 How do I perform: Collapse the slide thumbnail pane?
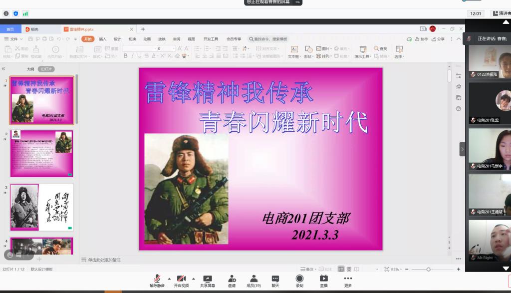[x=3, y=69]
